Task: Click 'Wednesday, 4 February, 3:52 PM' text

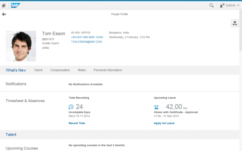Action: (129, 37)
